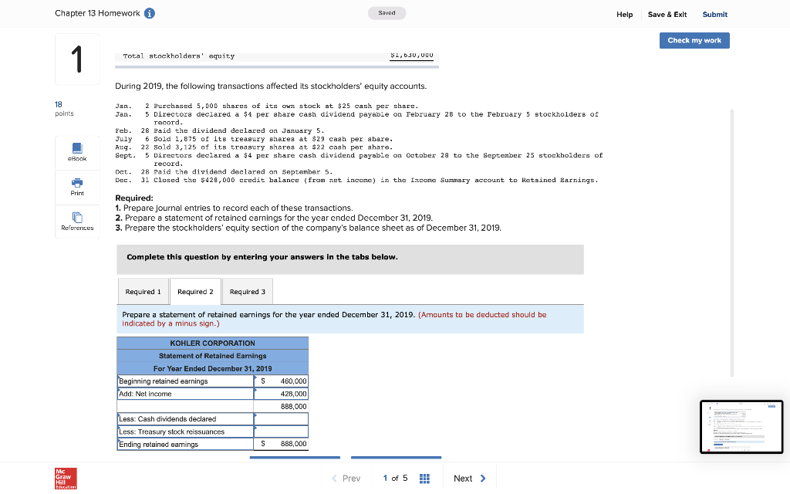Switch to the Required 1 tab
Screen dimensions: 790x494
143,291
